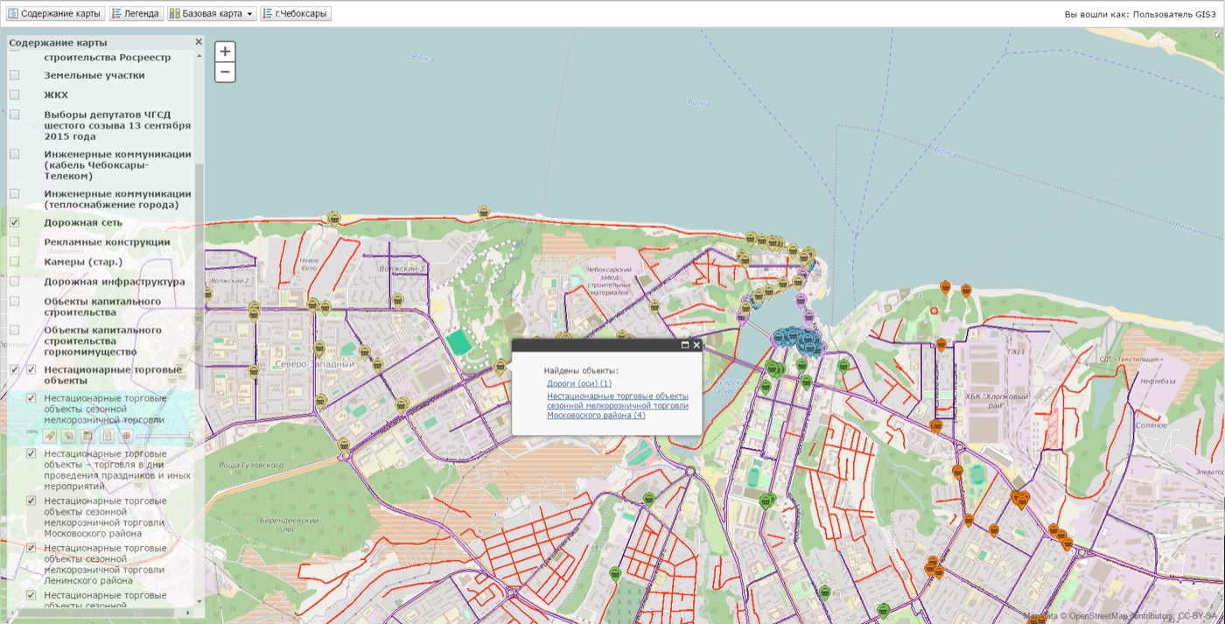This screenshot has width=1225, height=624.
Task: Click the layer panel horizontal scroll-right arrow
Action: click(189, 612)
